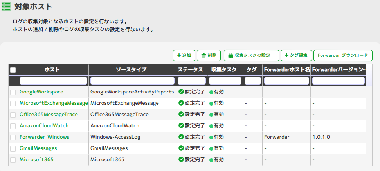Click the green 有効 dot in the Microsoft365 row
Image resolution: width=380 pixels, height=171 pixels.
click(211, 160)
